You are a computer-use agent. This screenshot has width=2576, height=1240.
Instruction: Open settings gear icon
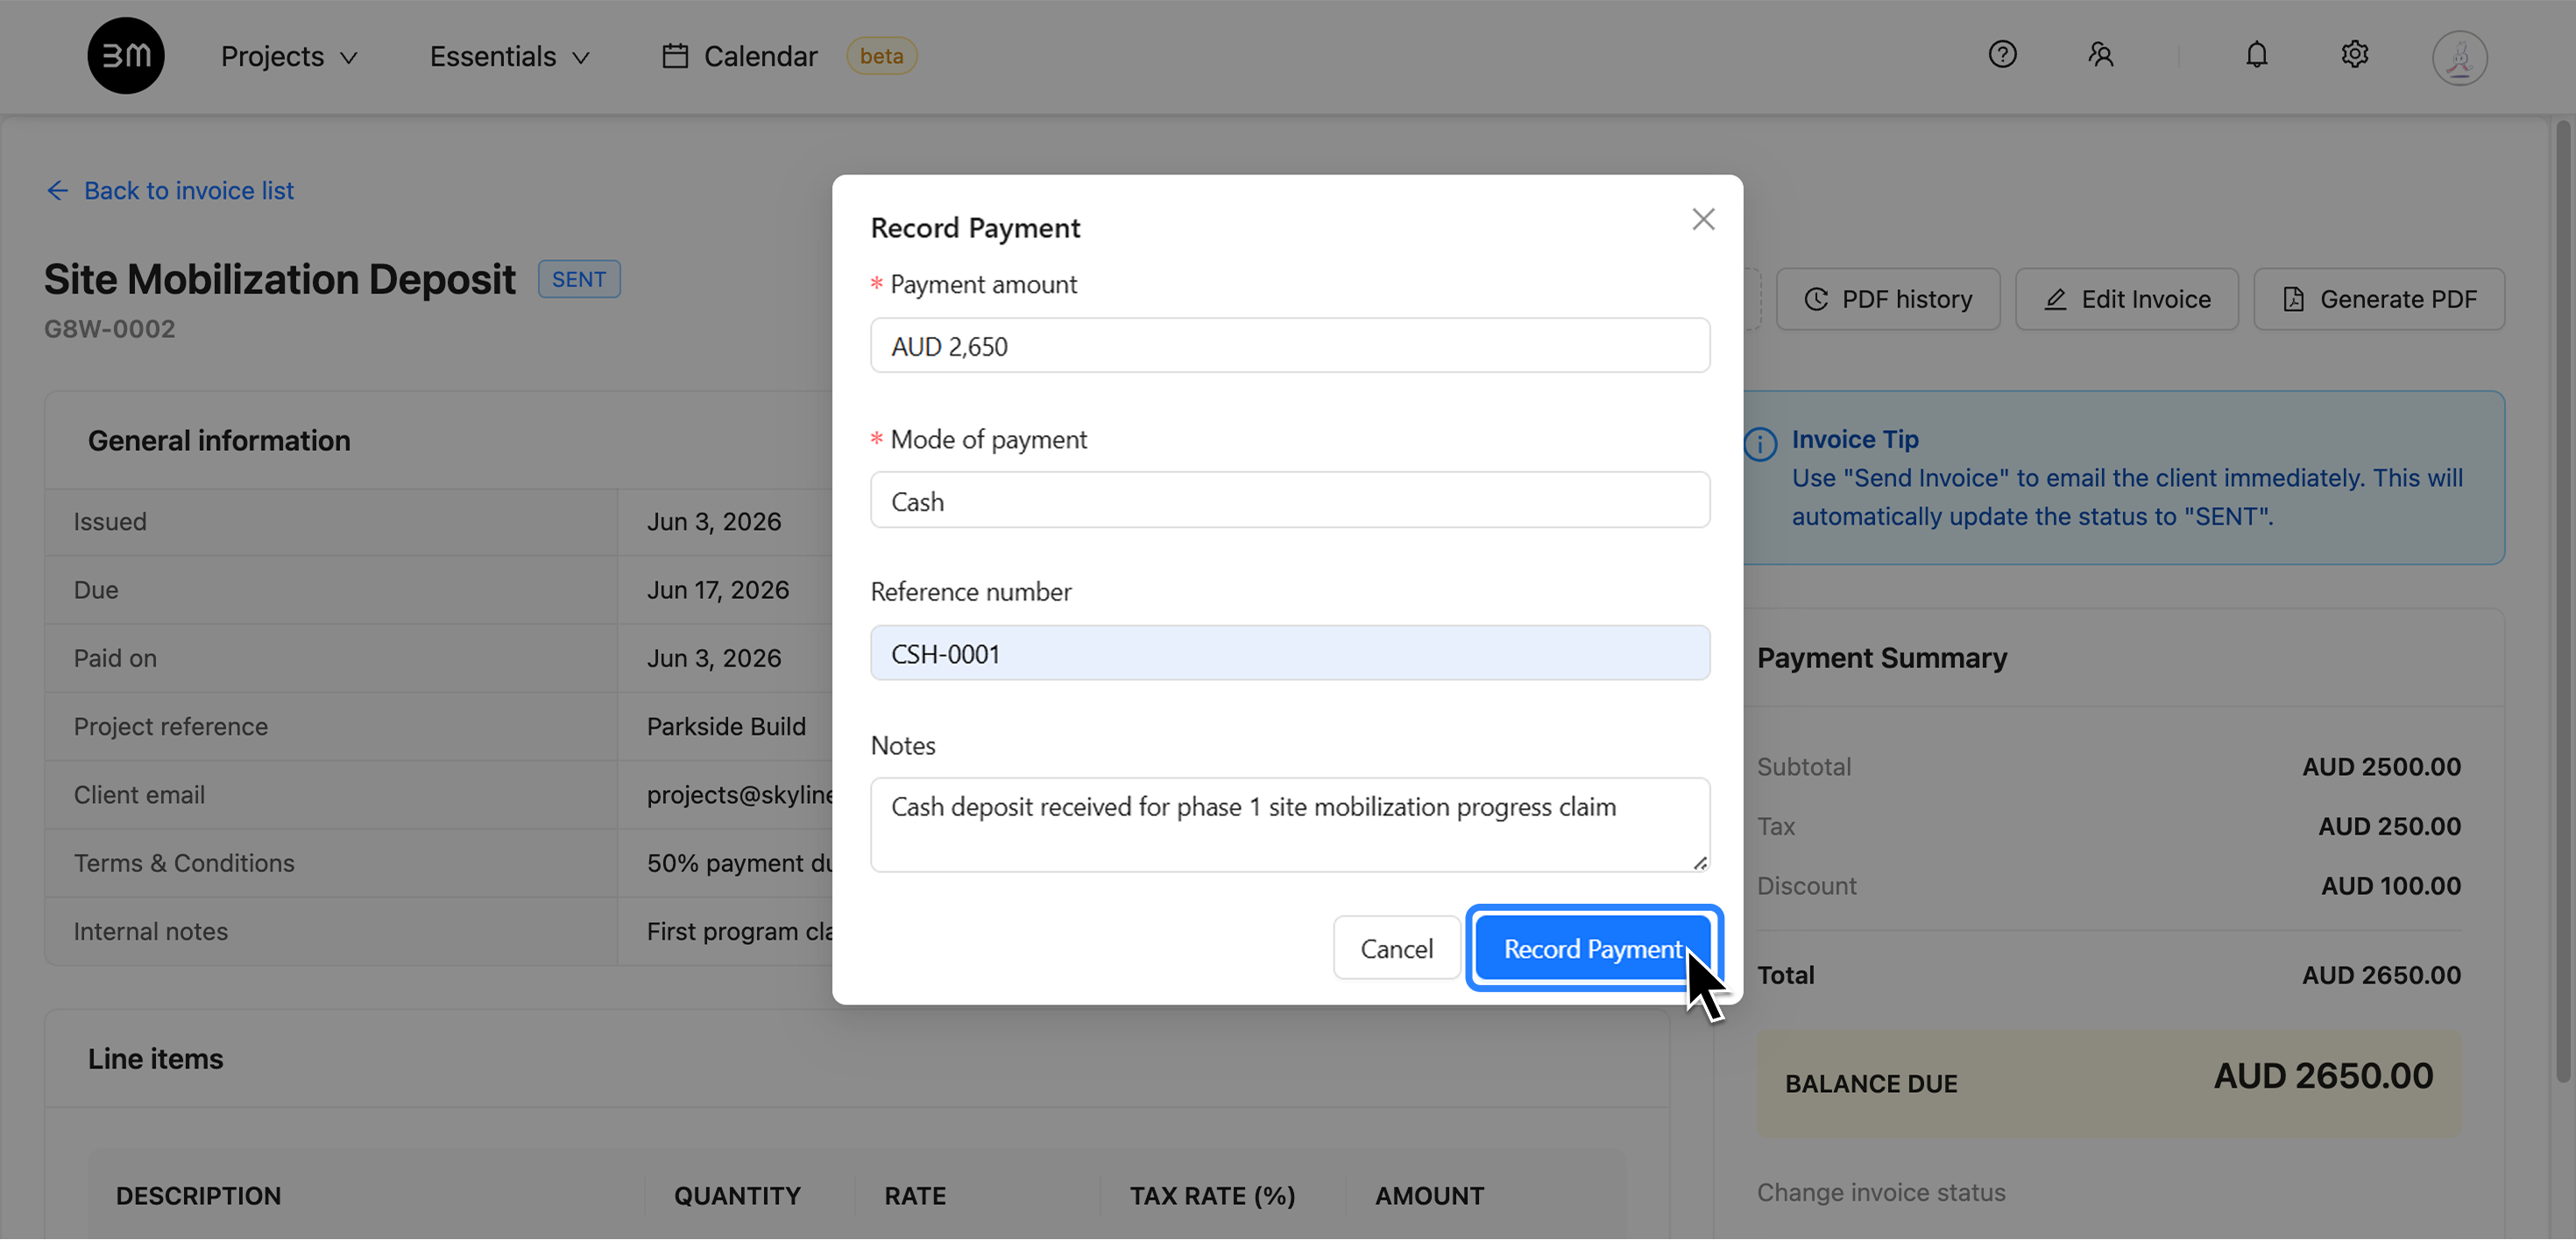click(2354, 54)
